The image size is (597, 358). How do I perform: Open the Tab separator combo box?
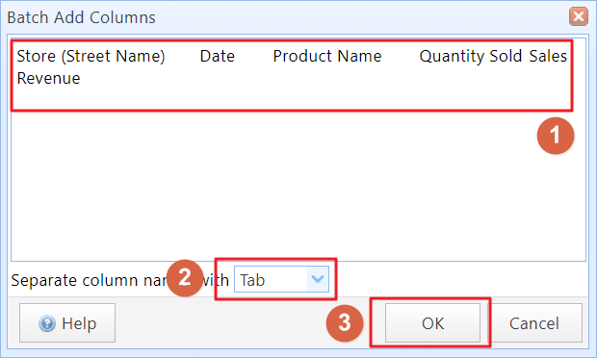click(x=281, y=279)
